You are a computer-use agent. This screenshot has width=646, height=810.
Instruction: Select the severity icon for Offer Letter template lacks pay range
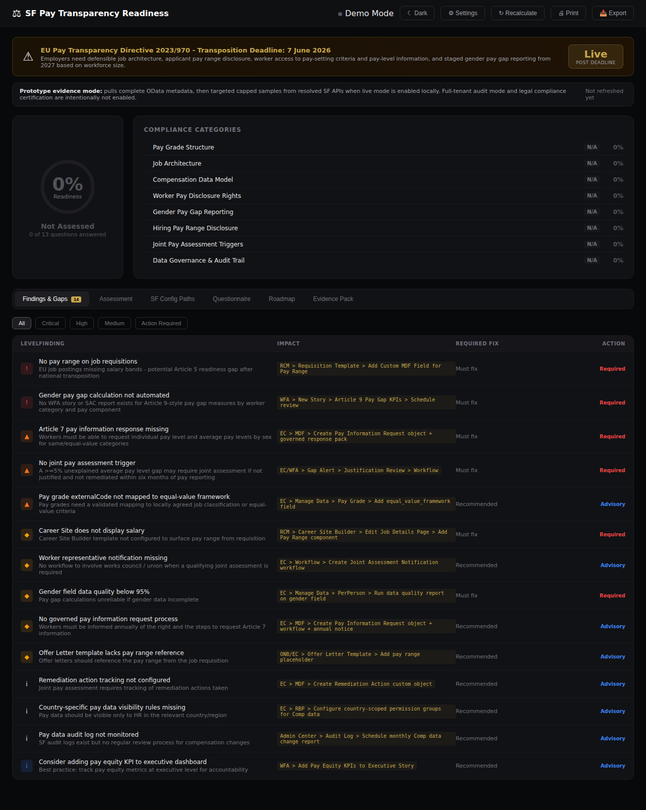(x=27, y=656)
